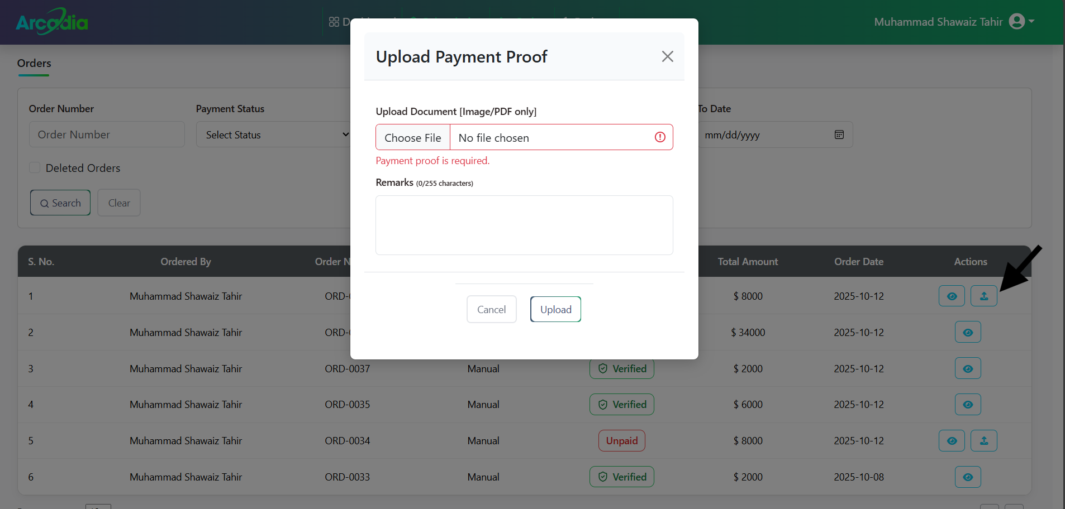The width and height of the screenshot is (1065, 509).
Task: Upload payment proof for ORD-0034
Action: [983, 441]
